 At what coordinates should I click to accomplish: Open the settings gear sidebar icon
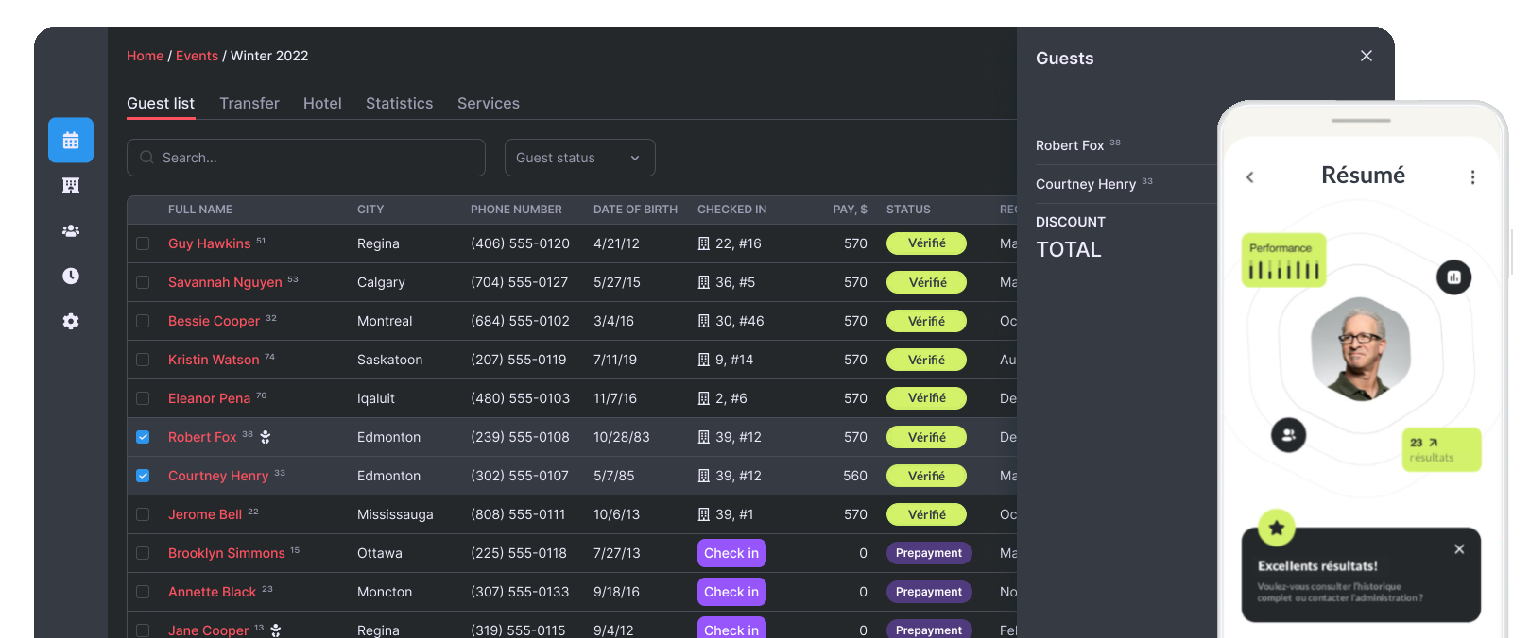click(71, 321)
